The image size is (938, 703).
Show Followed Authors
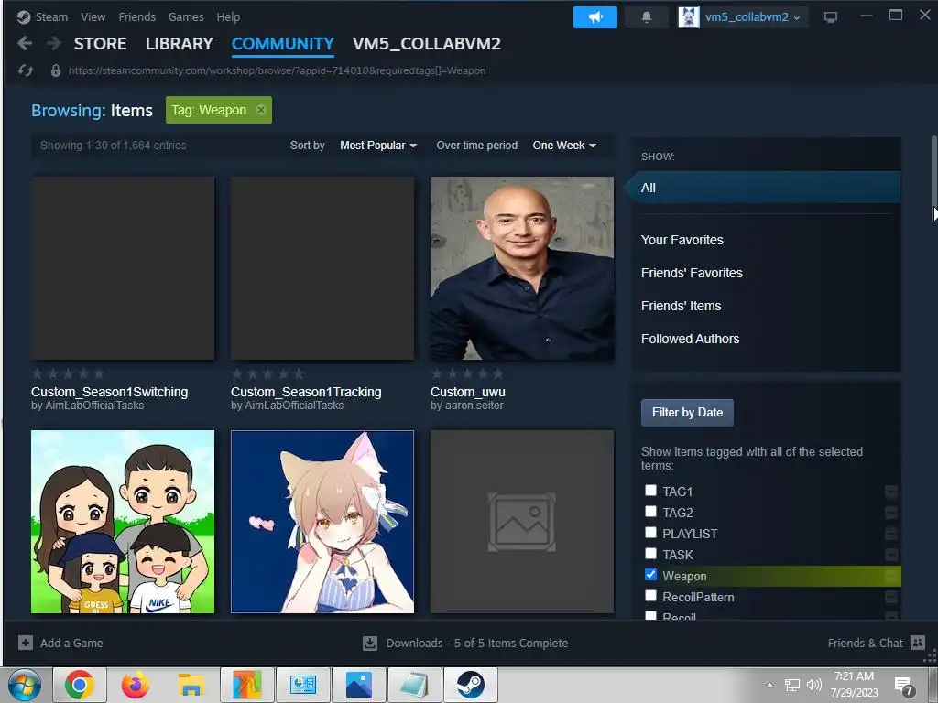pos(690,339)
